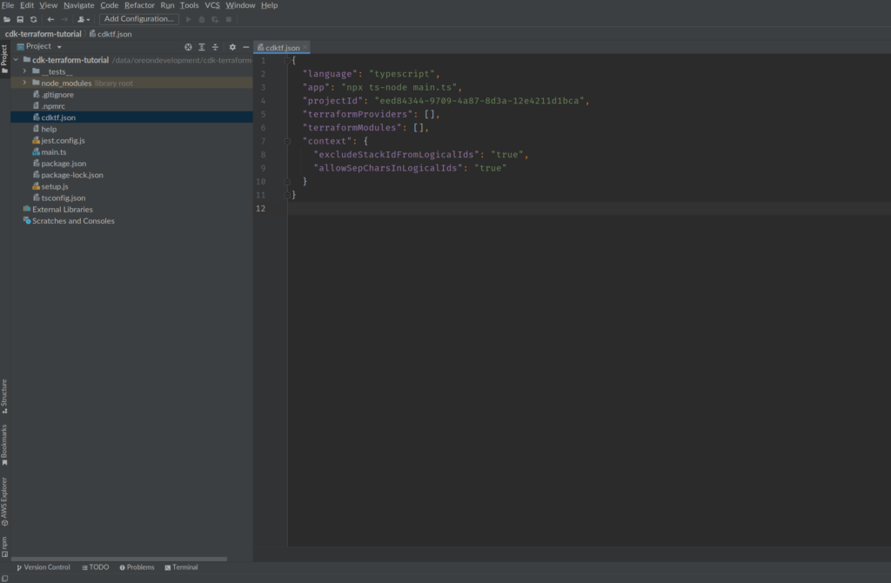Open the Help menu
Image resolution: width=891 pixels, height=583 pixels.
pyautogui.click(x=270, y=5)
